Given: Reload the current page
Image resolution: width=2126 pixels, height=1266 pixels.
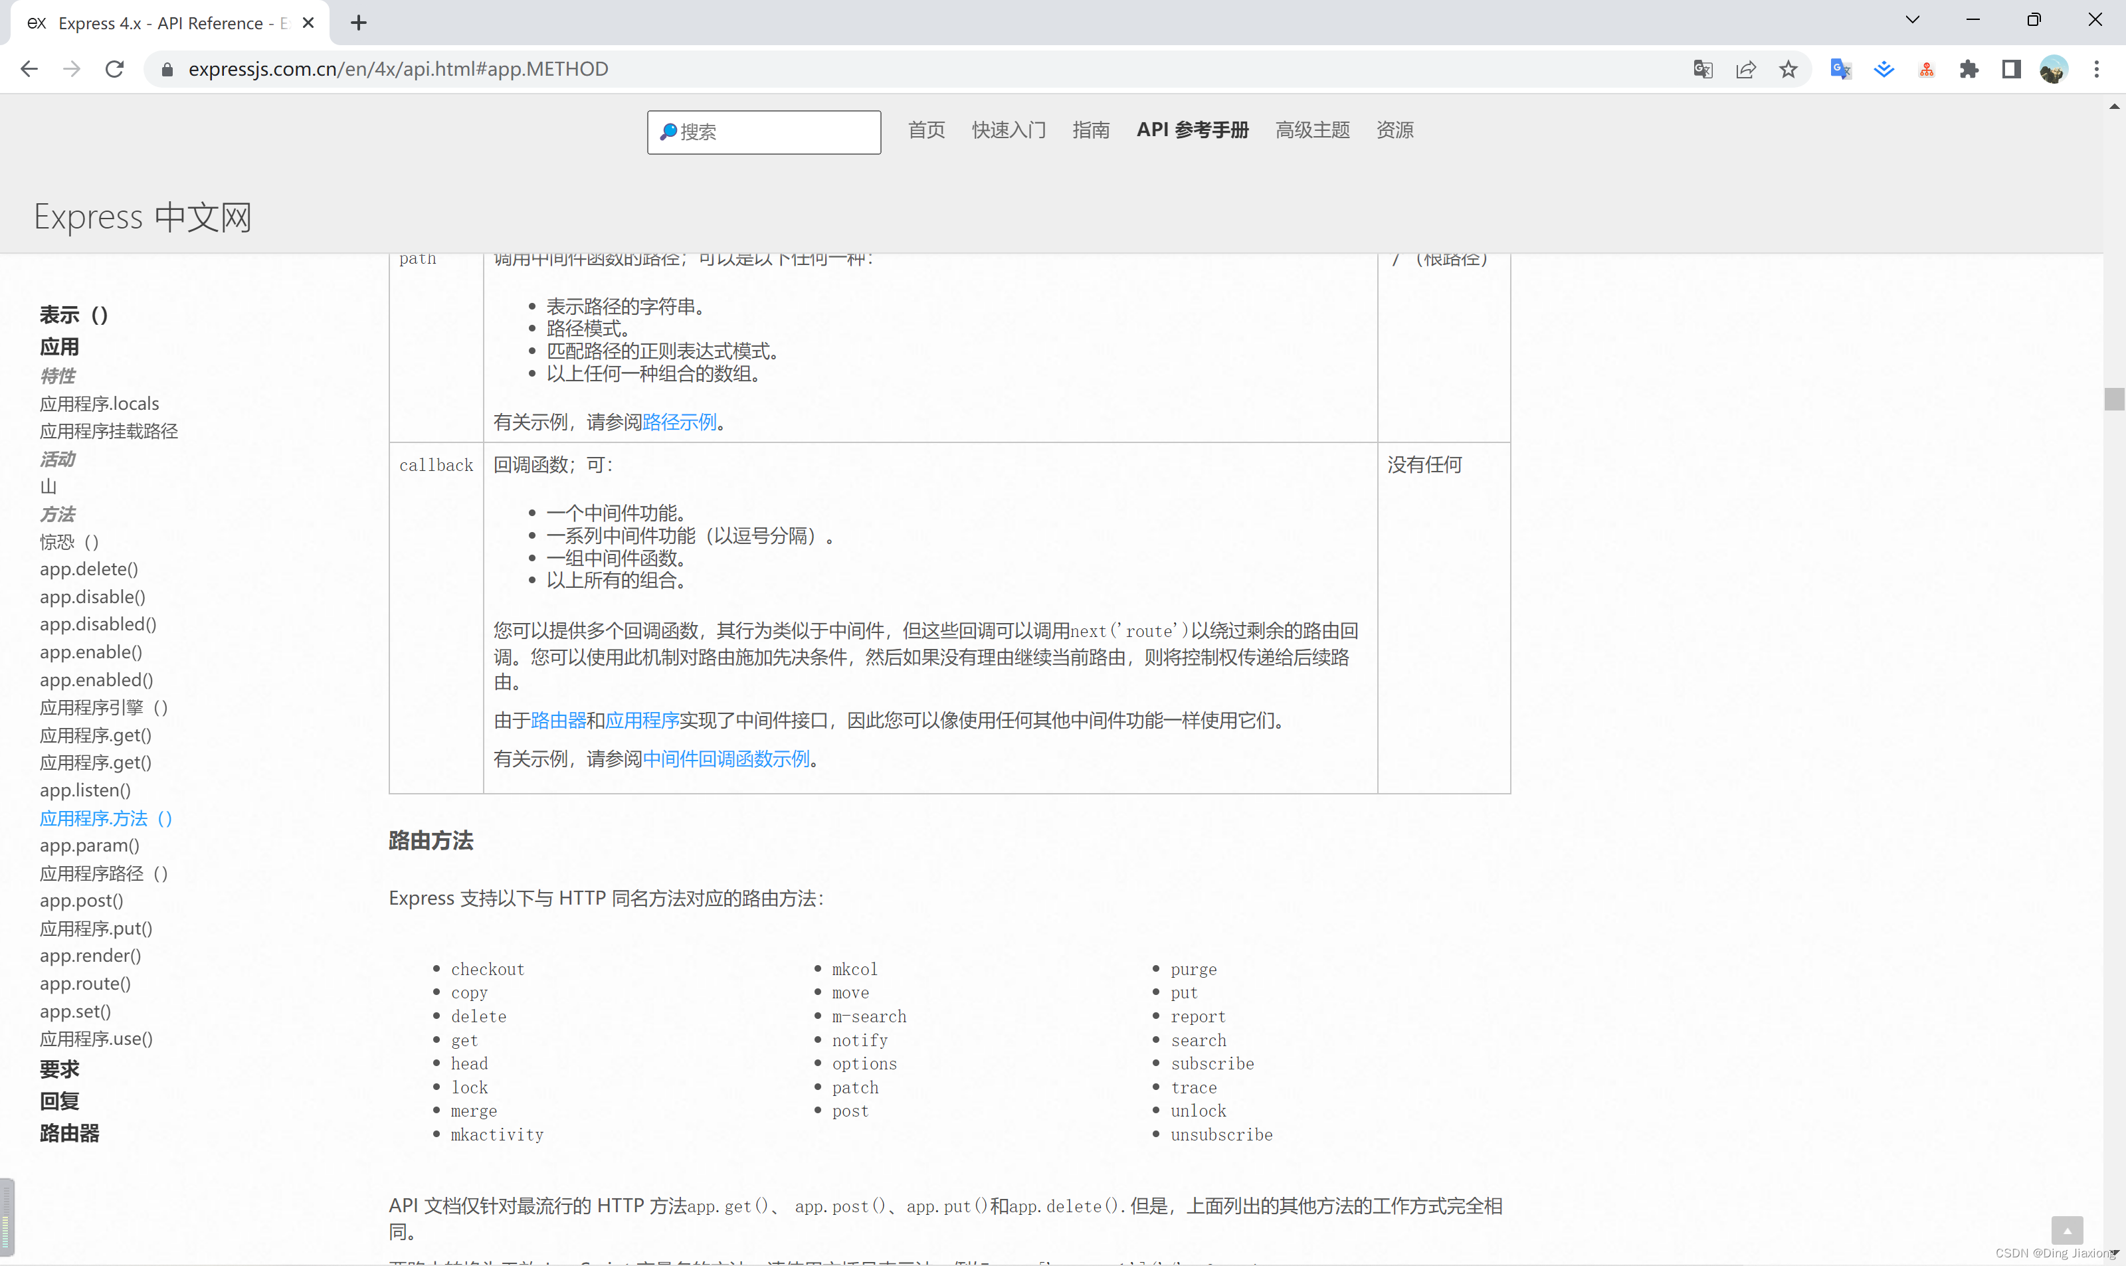Looking at the screenshot, I should (x=114, y=69).
